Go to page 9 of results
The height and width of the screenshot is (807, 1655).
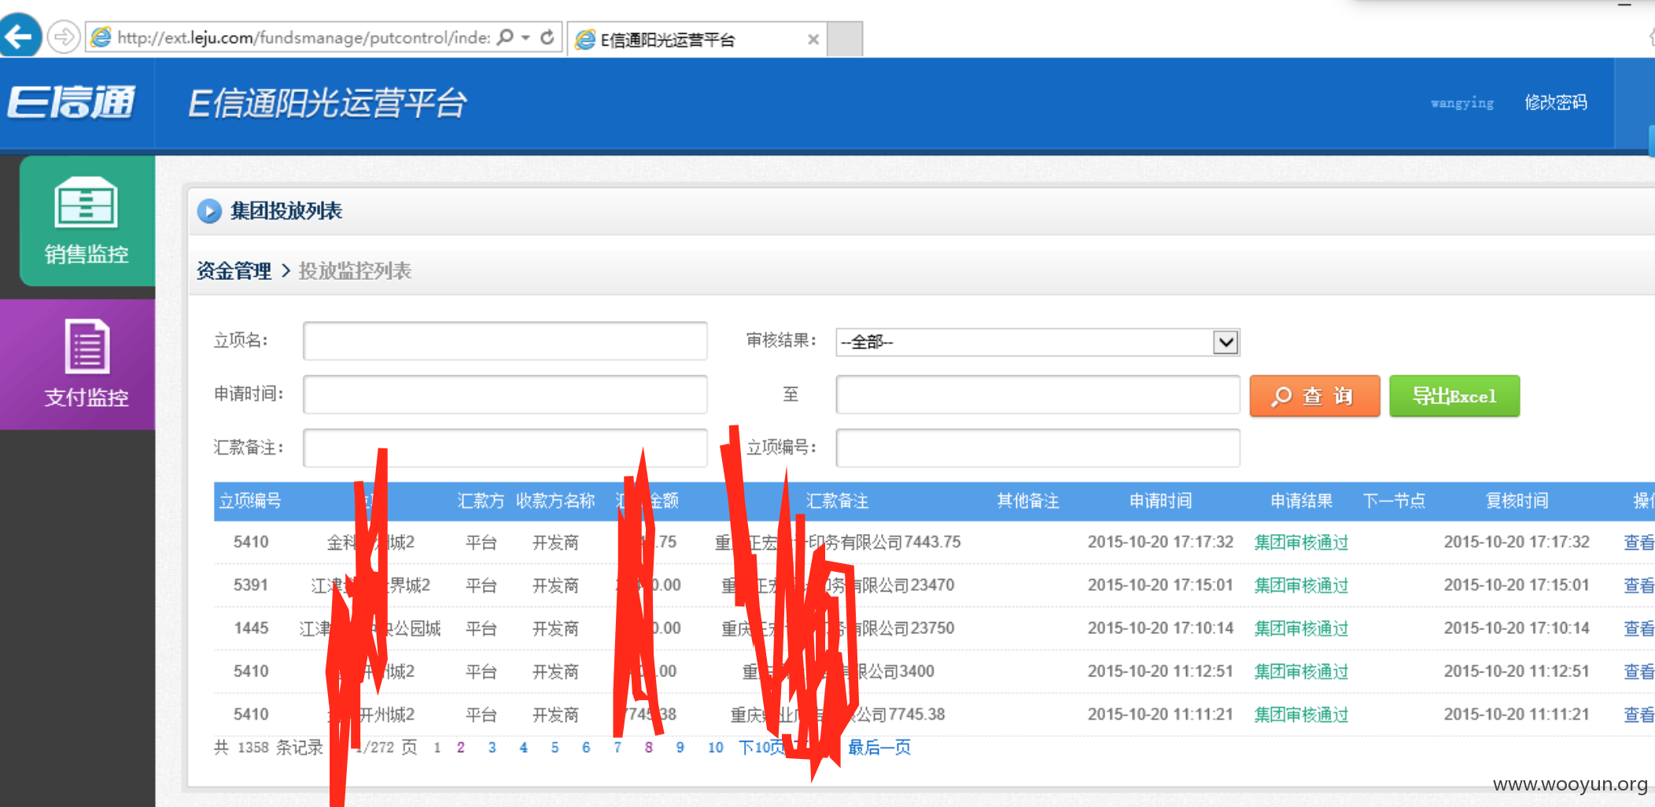click(680, 747)
